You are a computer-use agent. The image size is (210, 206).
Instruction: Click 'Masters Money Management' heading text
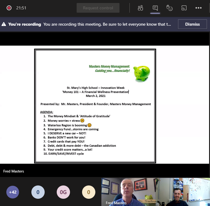(109, 66)
